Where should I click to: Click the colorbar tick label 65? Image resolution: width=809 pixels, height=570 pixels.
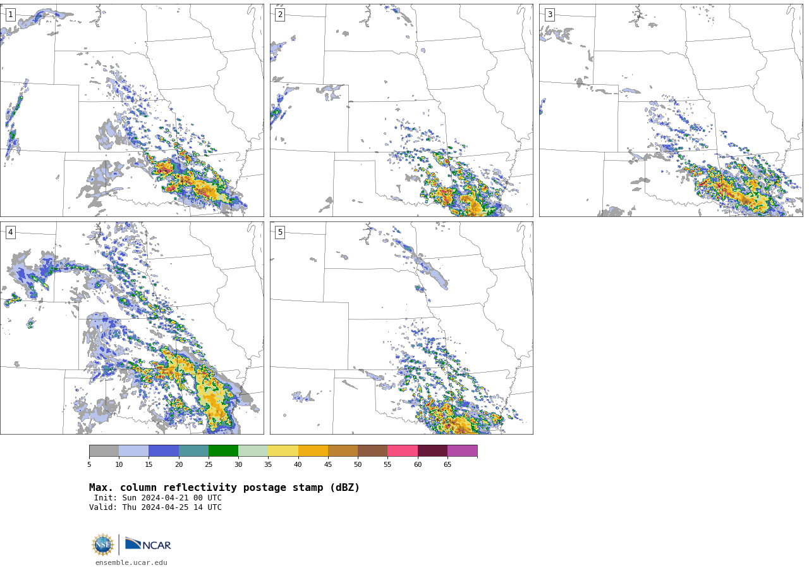click(447, 465)
